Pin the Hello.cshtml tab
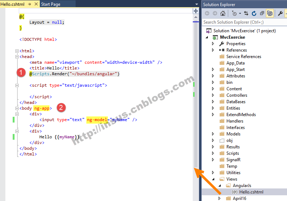287x201 pixels. pos(30,4)
